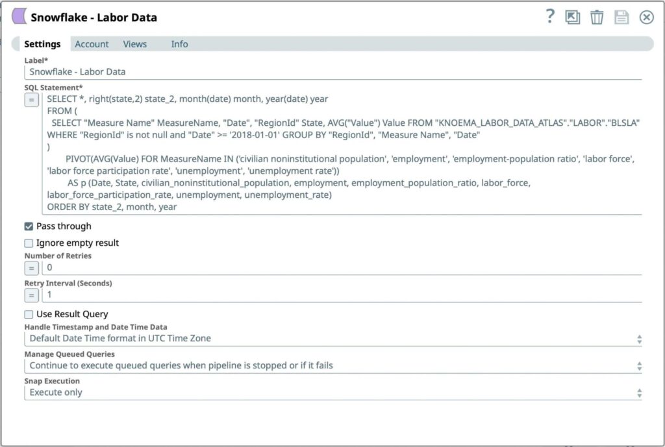Click inside the SQL Statement text area

(342, 153)
